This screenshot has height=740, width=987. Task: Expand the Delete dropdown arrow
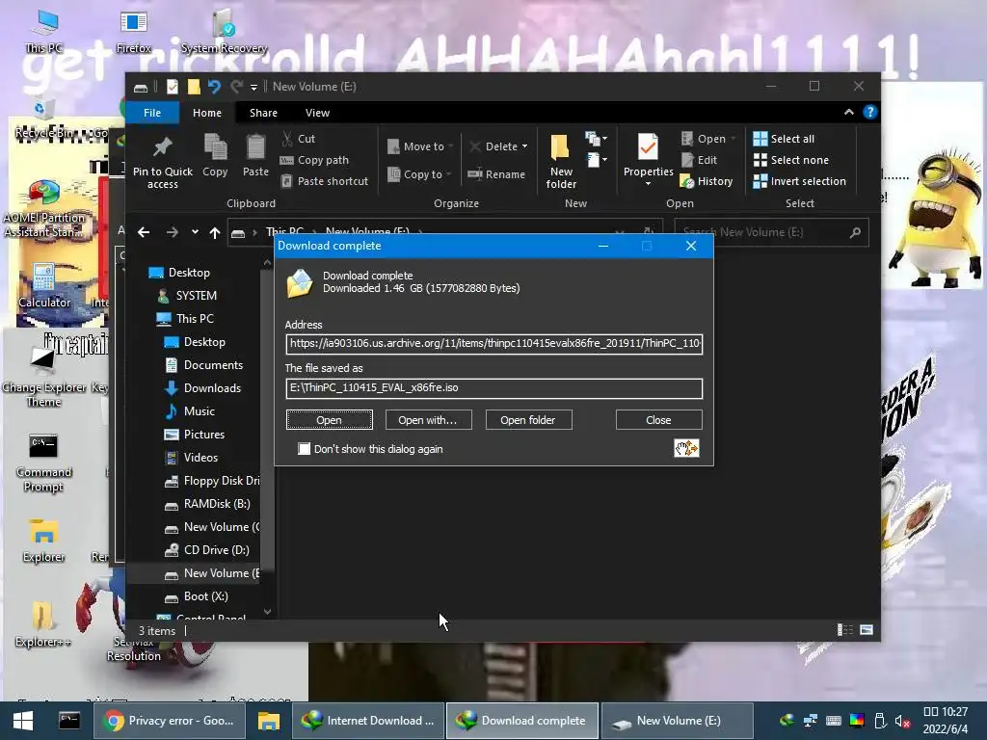pos(524,146)
